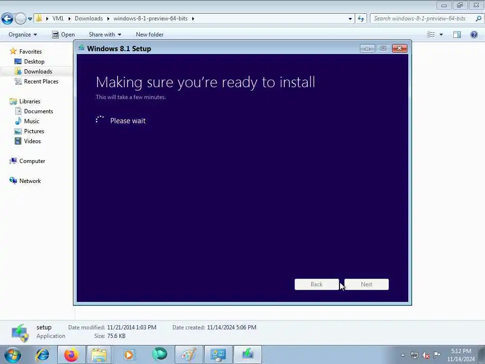Select Desktop under Favorites

pos(34,62)
